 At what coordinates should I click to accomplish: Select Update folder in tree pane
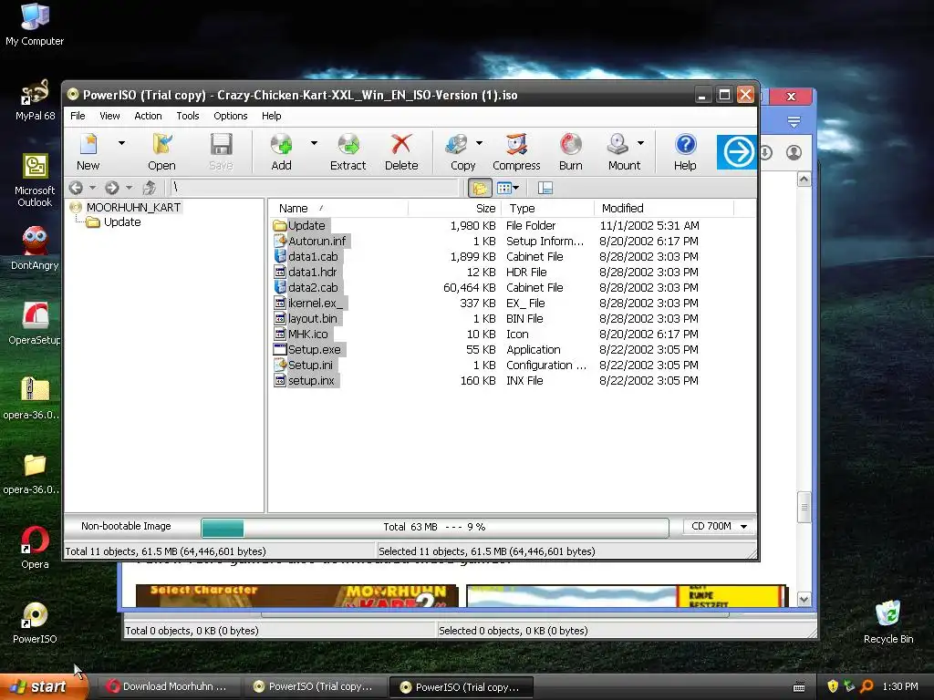(122, 222)
